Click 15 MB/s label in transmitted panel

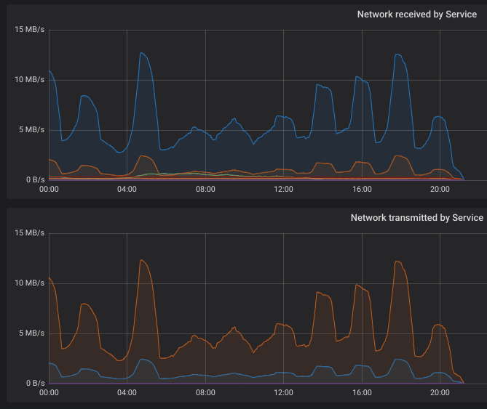[30, 232]
